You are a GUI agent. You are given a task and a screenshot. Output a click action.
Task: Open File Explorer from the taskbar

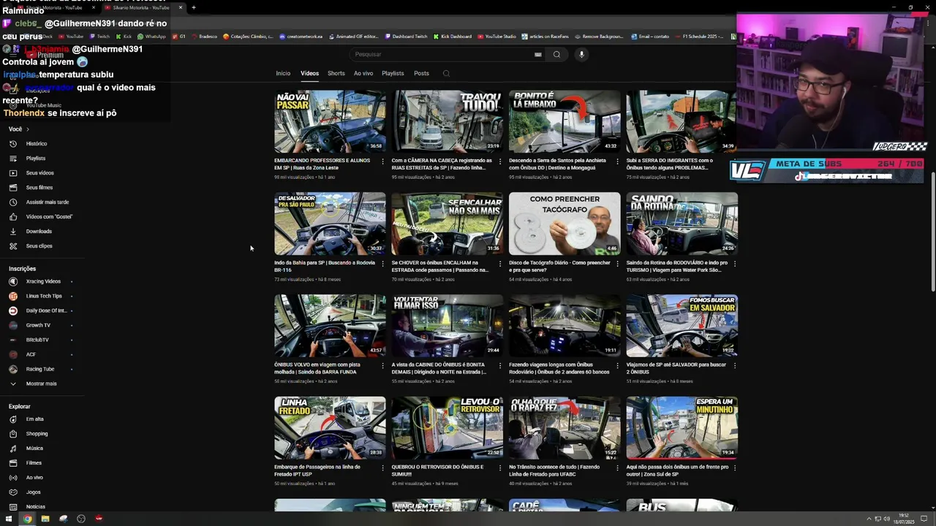click(x=45, y=519)
